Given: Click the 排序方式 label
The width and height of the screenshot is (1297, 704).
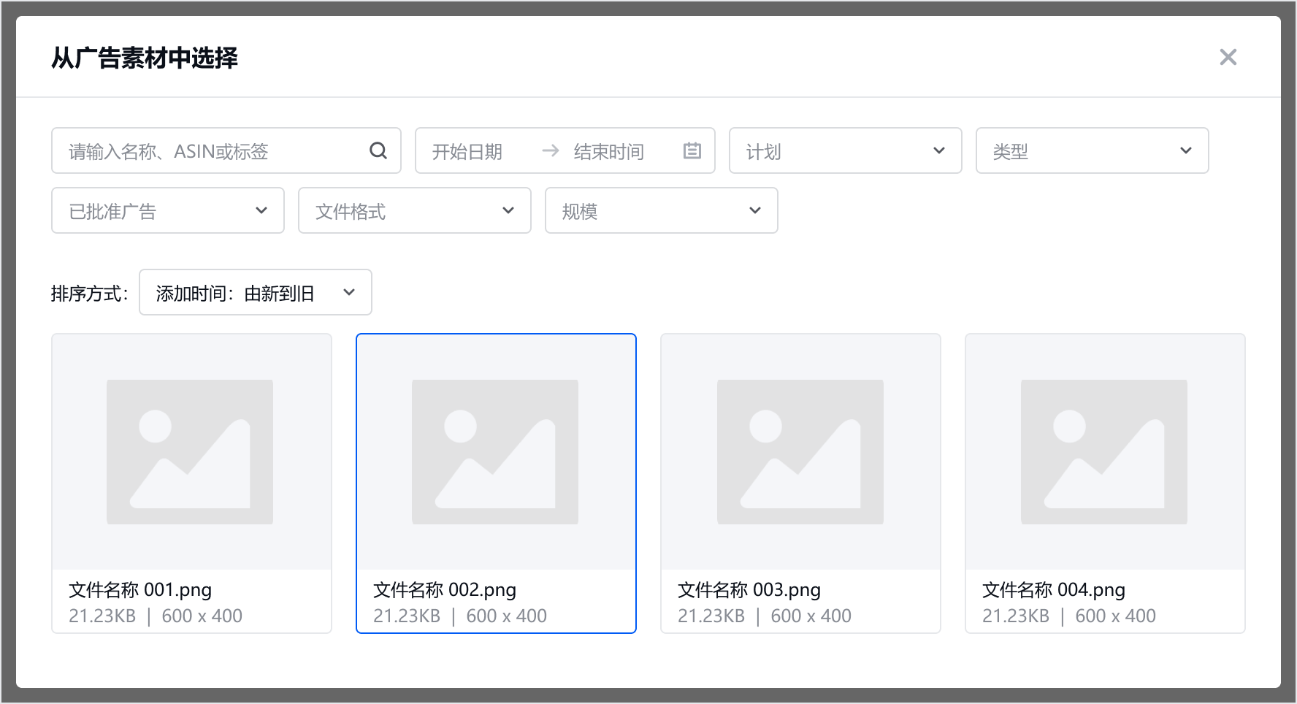Looking at the screenshot, I should coord(90,294).
